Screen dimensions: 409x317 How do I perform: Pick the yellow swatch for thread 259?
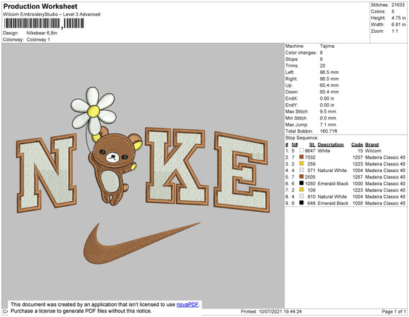[301, 164]
